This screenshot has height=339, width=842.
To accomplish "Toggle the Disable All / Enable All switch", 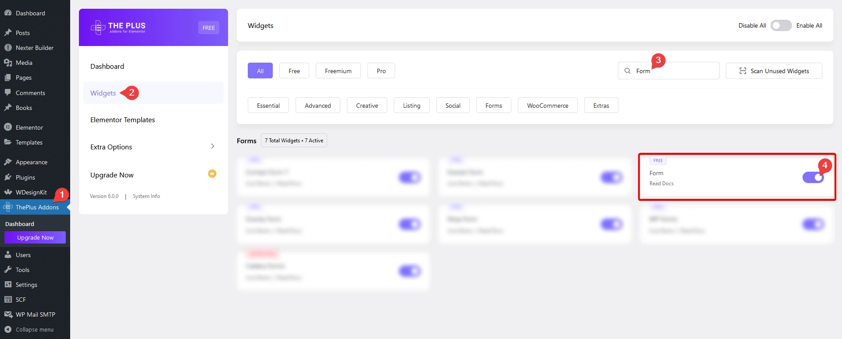I will (781, 25).
